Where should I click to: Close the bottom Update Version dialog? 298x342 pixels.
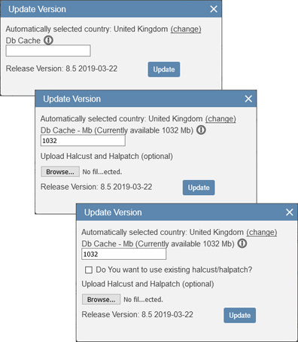(290, 212)
